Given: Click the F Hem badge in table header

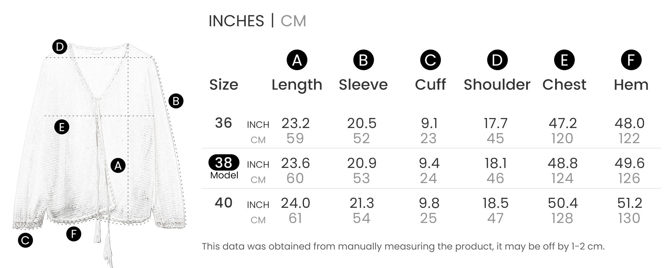Looking at the screenshot, I should point(631,60).
